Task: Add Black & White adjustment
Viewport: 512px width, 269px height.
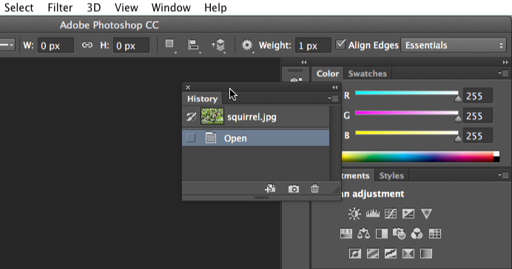Action: click(x=382, y=234)
